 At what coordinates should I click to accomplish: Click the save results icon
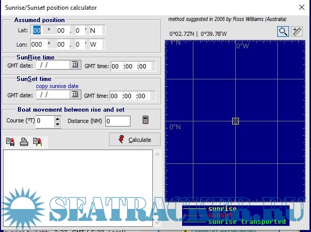(x=11, y=142)
